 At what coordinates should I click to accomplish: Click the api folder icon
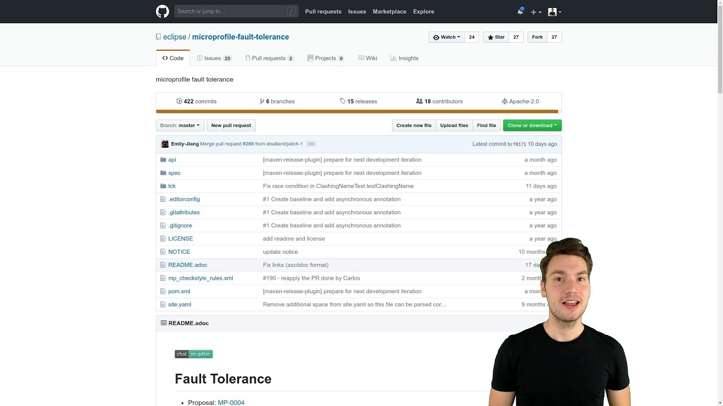163,160
